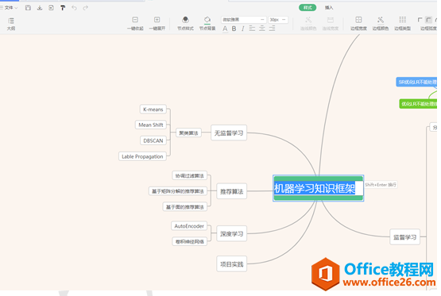The height and width of the screenshot is (296, 441).
Task: Select the square-corner border radius option
Action: point(420,20)
